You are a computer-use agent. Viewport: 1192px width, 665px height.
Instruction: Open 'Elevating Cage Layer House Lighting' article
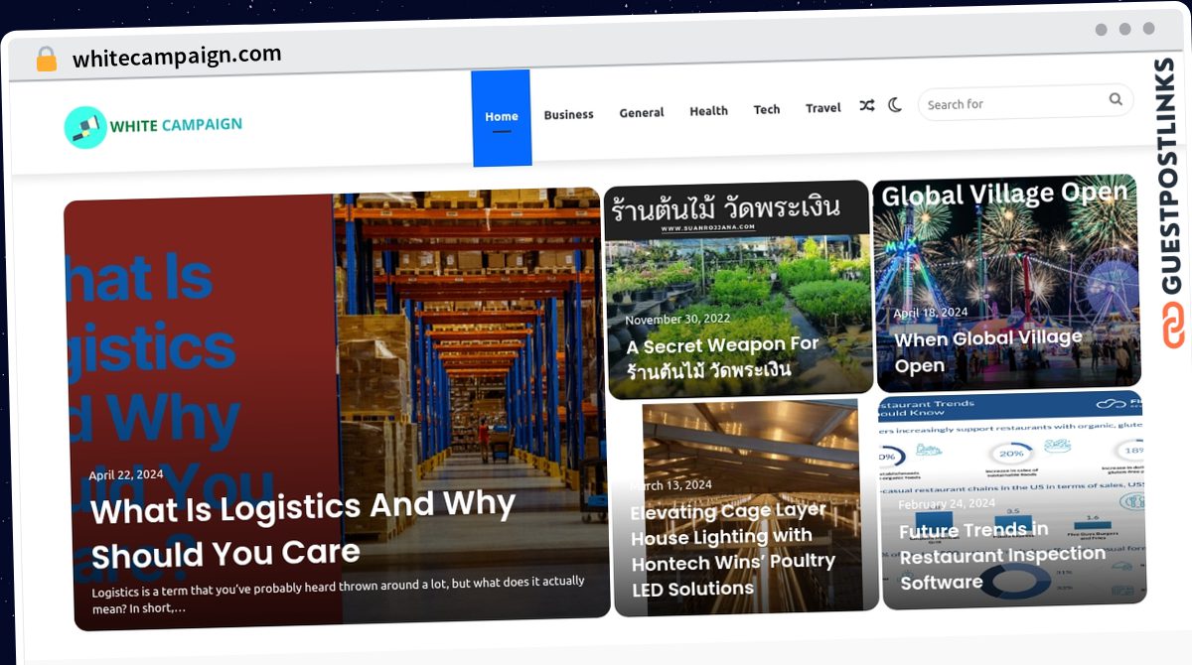point(733,550)
